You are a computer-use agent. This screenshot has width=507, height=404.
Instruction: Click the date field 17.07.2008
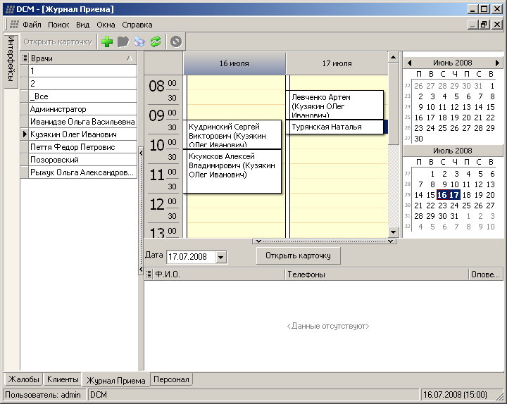pyautogui.click(x=191, y=258)
